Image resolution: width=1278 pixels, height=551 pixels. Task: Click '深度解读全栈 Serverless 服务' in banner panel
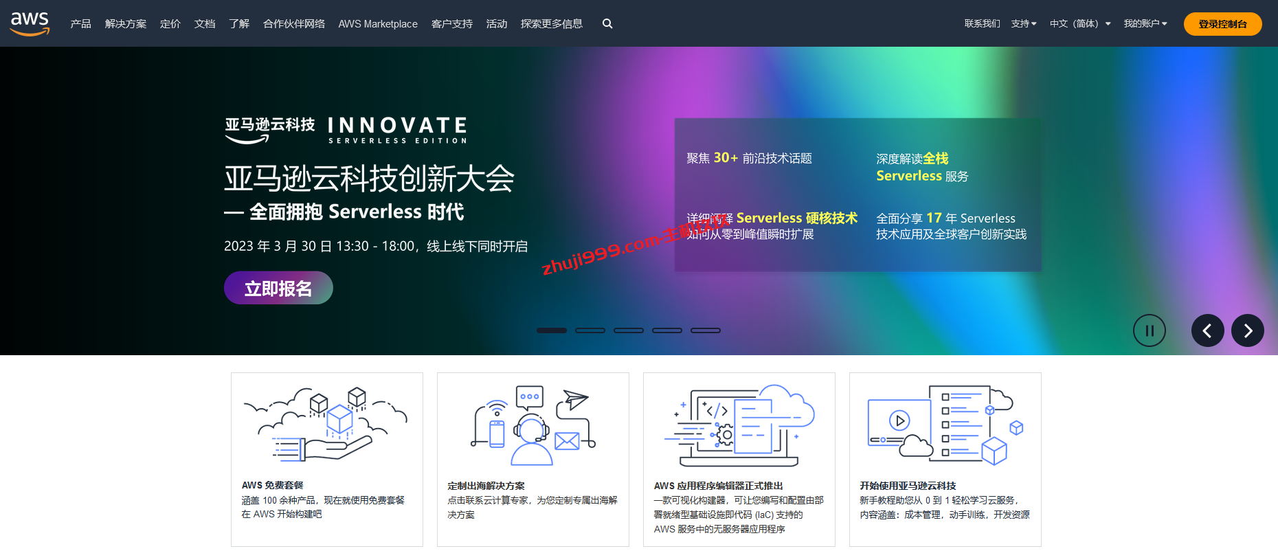[x=922, y=167]
